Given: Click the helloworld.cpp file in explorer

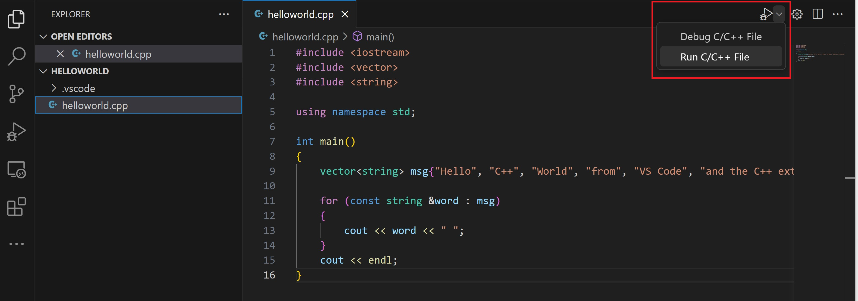Looking at the screenshot, I should (95, 105).
